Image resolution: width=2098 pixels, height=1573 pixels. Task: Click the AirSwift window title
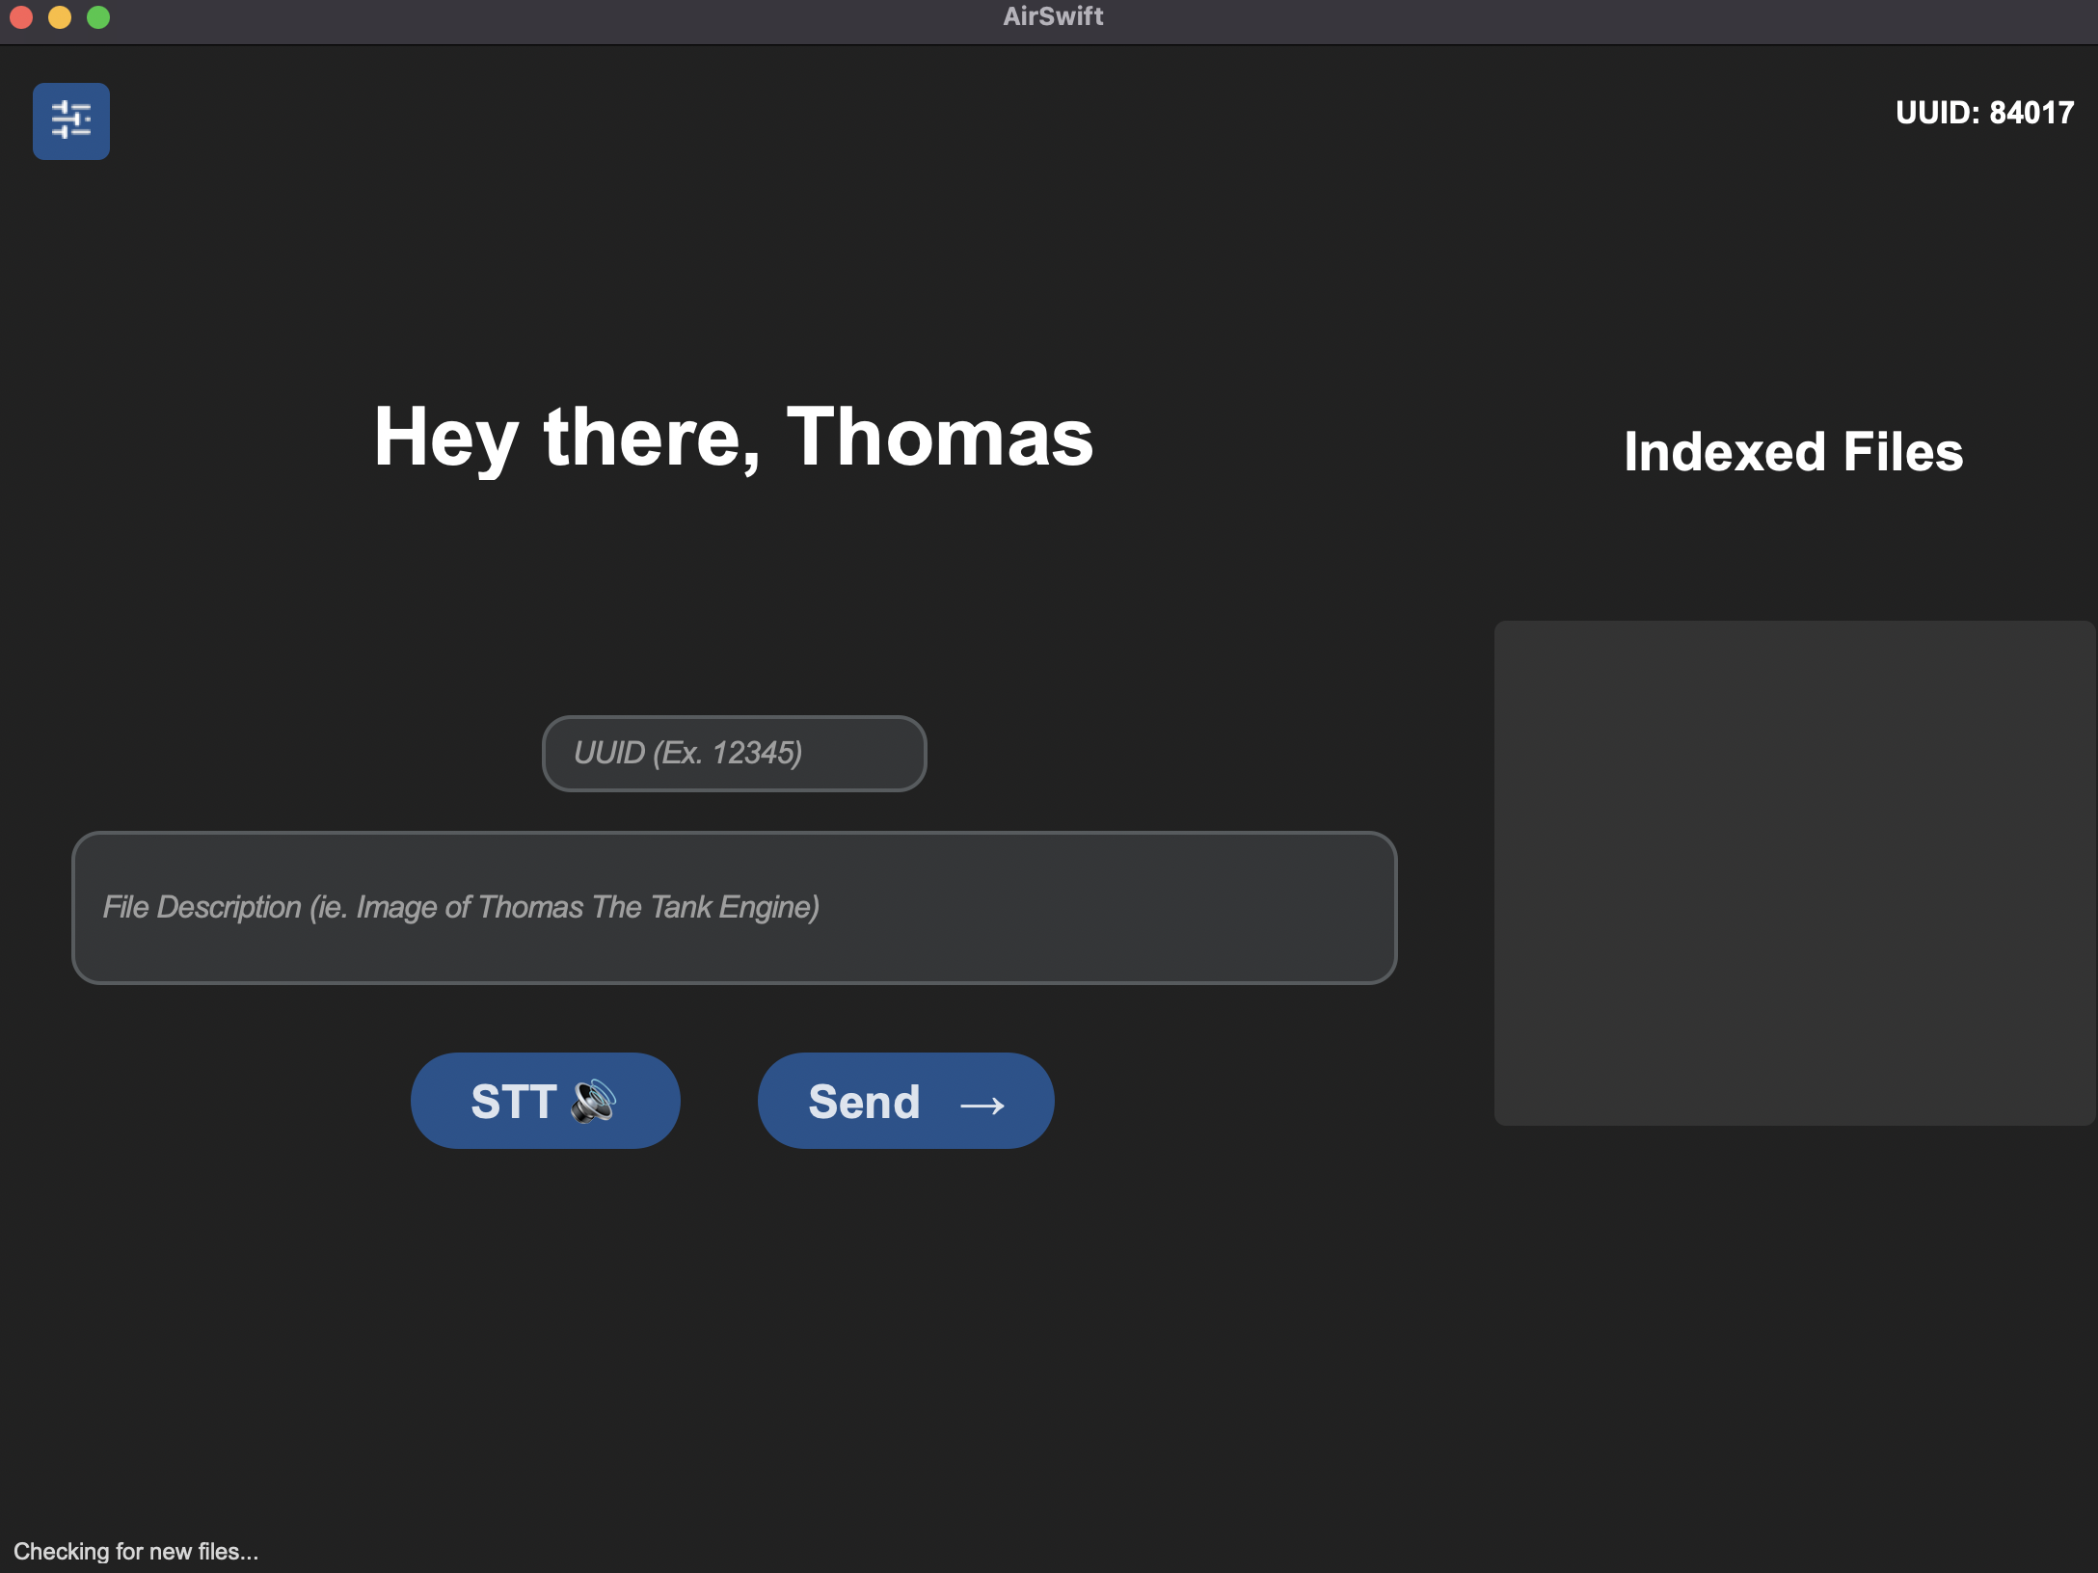pyautogui.click(x=1053, y=16)
